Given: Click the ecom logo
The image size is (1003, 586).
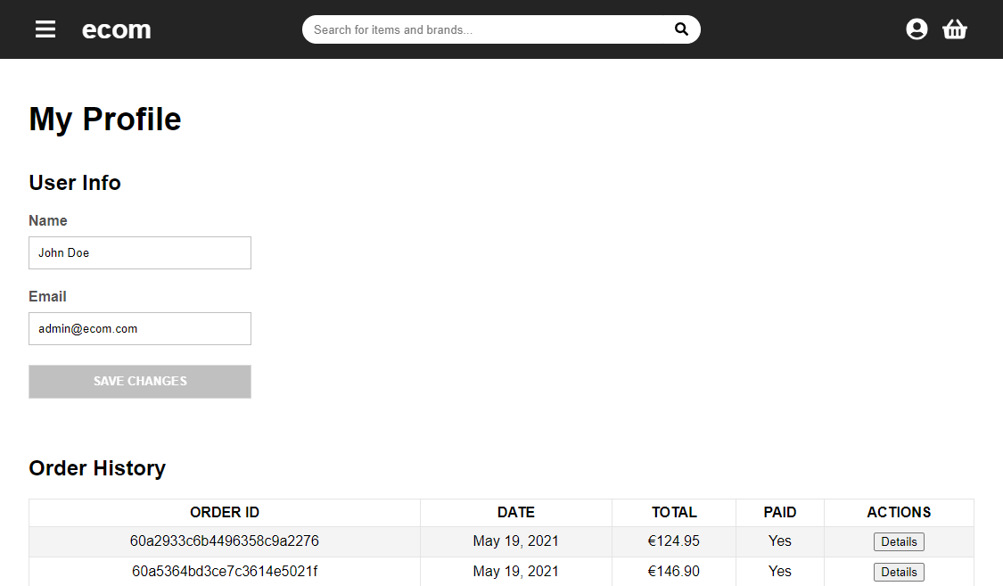Looking at the screenshot, I should [x=117, y=29].
